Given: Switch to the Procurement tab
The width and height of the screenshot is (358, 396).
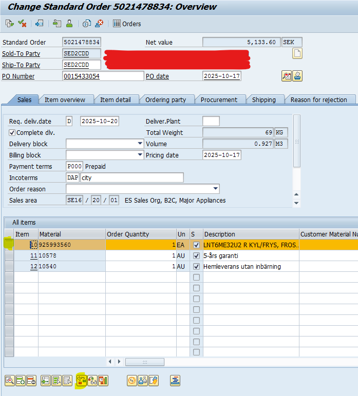Looking at the screenshot, I should (219, 100).
